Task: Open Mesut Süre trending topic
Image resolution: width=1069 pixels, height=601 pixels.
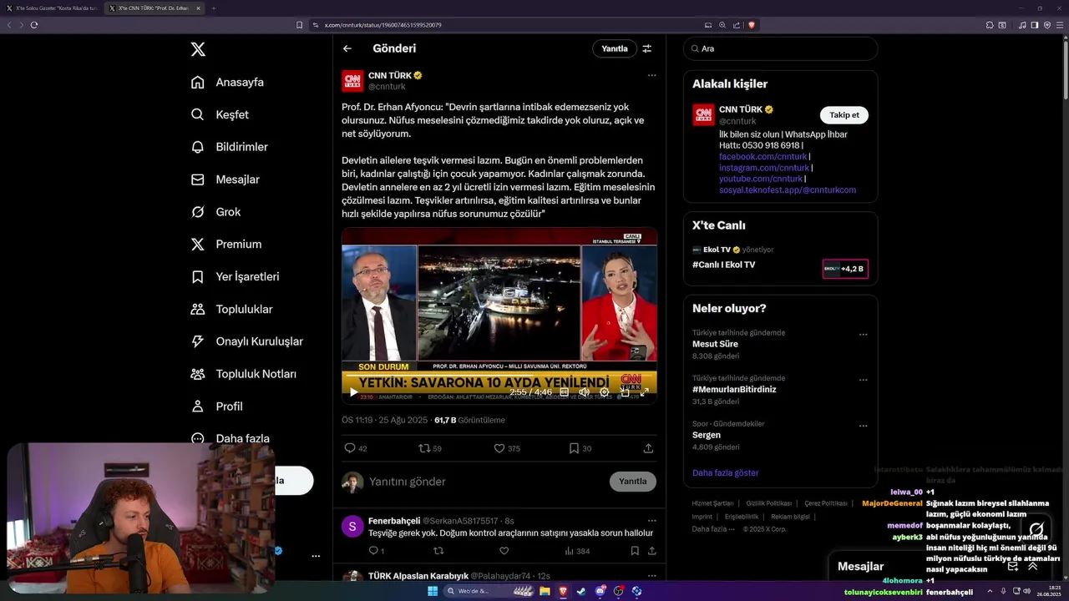Action: [715, 344]
